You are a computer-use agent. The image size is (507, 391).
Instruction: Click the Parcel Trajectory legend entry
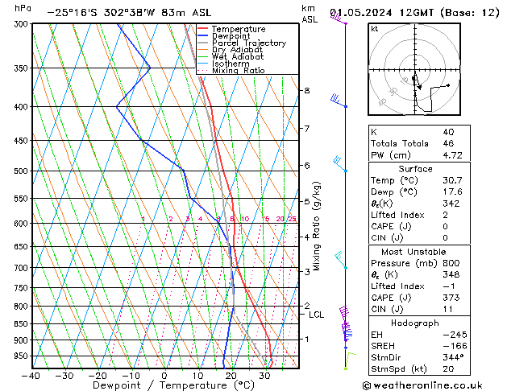[x=242, y=43]
